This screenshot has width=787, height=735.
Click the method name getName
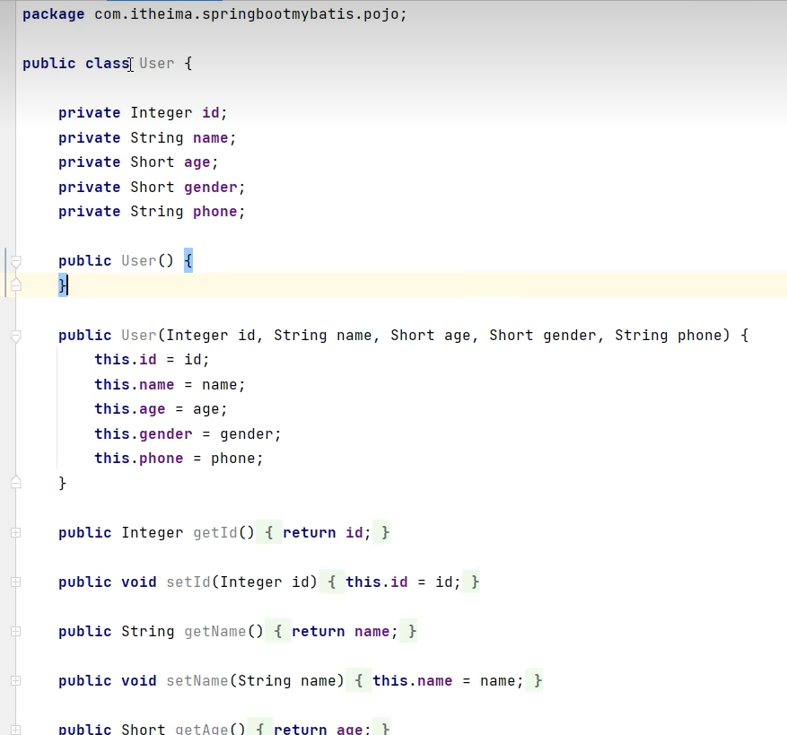pyautogui.click(x=215, y=631)
